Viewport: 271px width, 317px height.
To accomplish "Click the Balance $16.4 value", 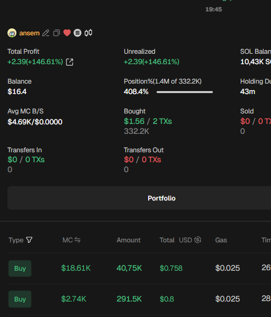I will pos(17,92).
